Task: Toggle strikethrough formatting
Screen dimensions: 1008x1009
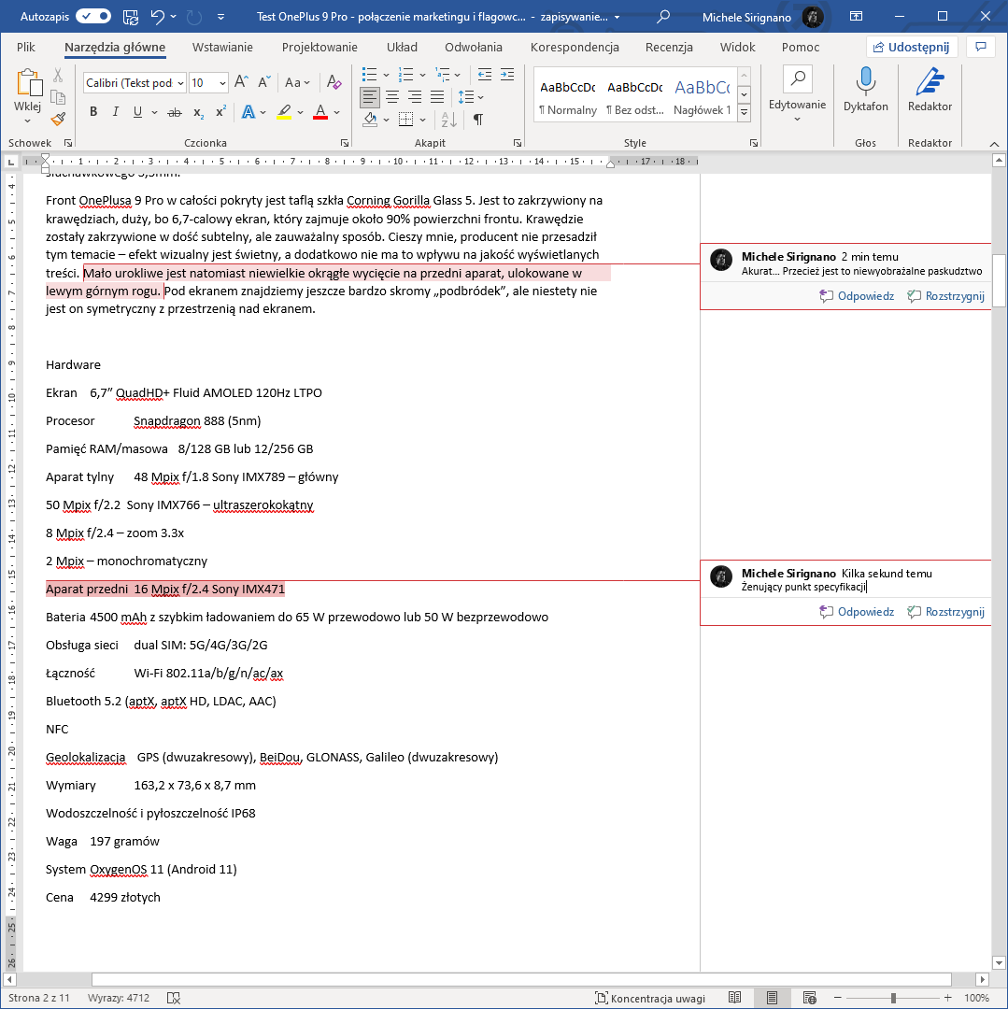Action: (175, 113)
